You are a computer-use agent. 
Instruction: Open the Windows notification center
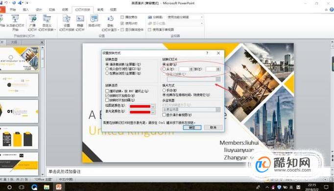click(x=326, y=187)
